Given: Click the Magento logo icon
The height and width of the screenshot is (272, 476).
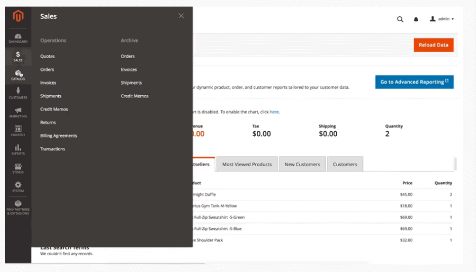Looking at the screenshot, I should coord(18,16).
